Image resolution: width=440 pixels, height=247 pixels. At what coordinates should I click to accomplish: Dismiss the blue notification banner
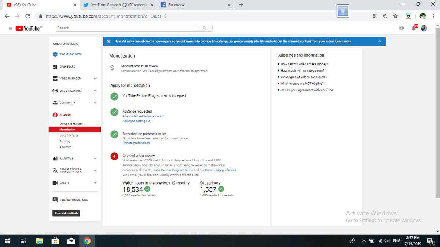[380, 41]
